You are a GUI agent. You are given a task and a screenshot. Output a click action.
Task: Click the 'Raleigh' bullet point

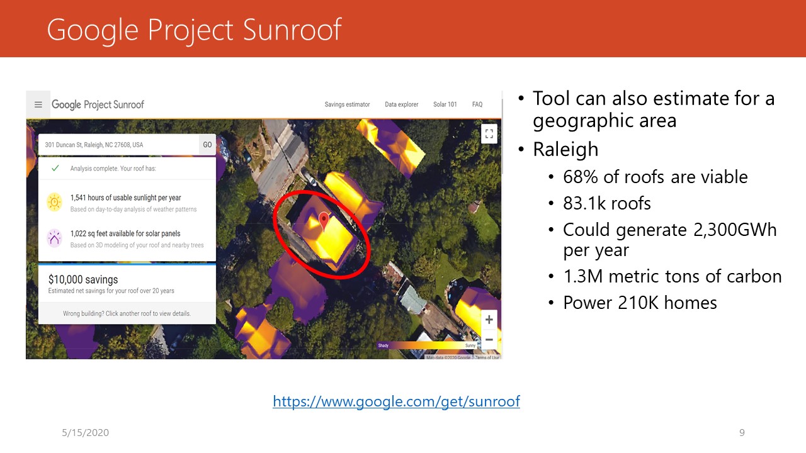tap(565, 150)
